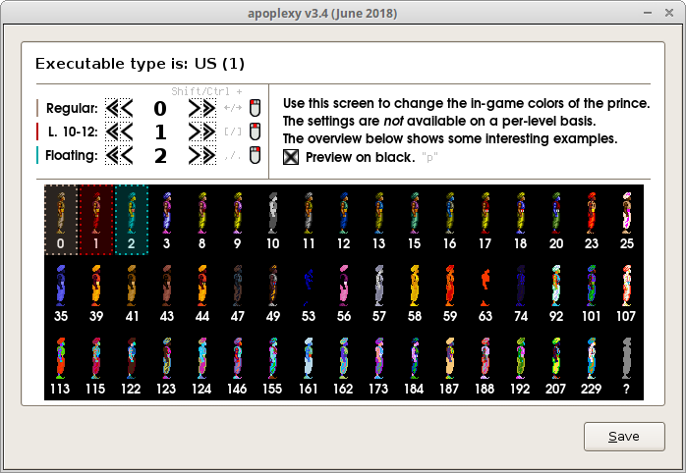
Task: Select prince preview numbered 49
Action: tap(273, 292)
